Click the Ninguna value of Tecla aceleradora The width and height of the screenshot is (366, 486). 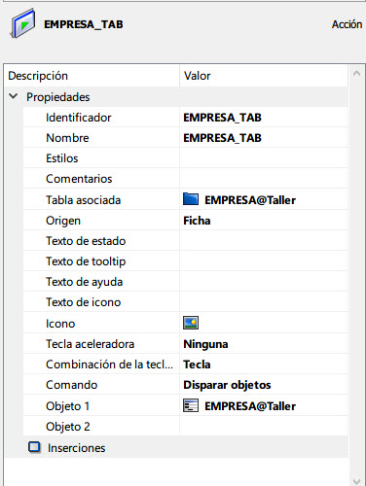[205, 344]
